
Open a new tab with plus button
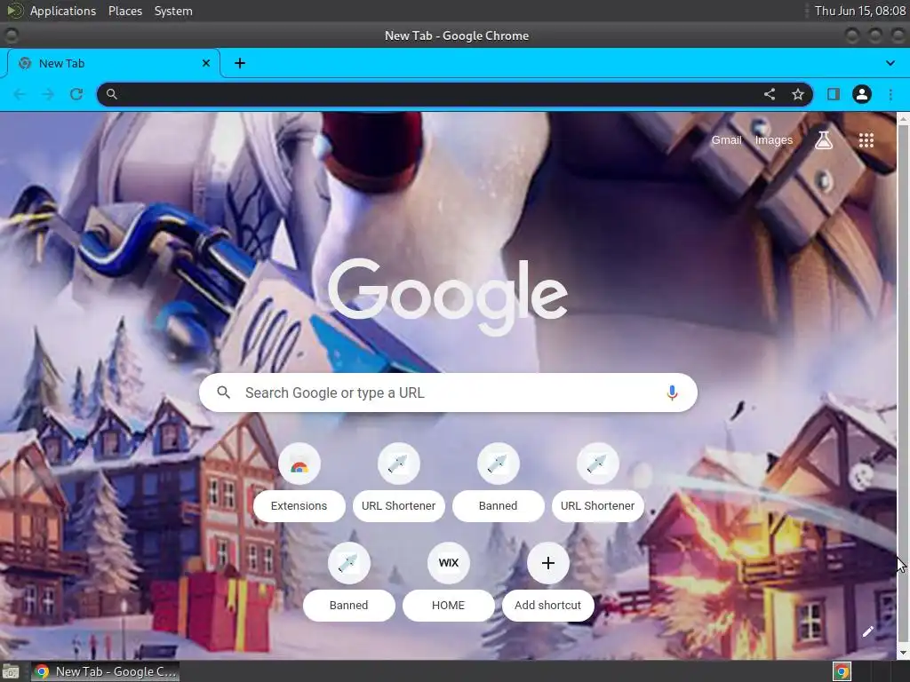(x=240, y=63)
